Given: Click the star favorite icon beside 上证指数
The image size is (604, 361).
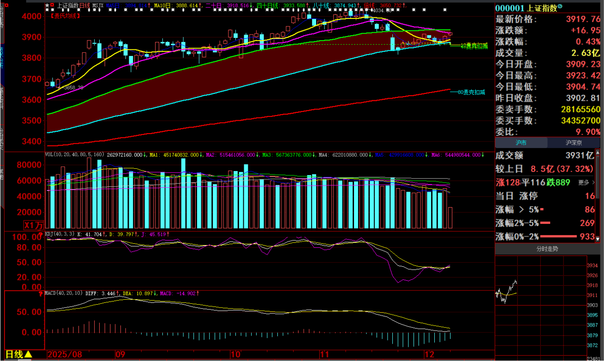Looking at the screenshot, I should pos(48,5).
